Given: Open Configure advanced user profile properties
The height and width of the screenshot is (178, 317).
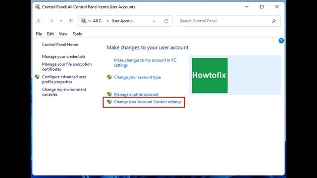Looking at the screenshot, I should [64, 79].
